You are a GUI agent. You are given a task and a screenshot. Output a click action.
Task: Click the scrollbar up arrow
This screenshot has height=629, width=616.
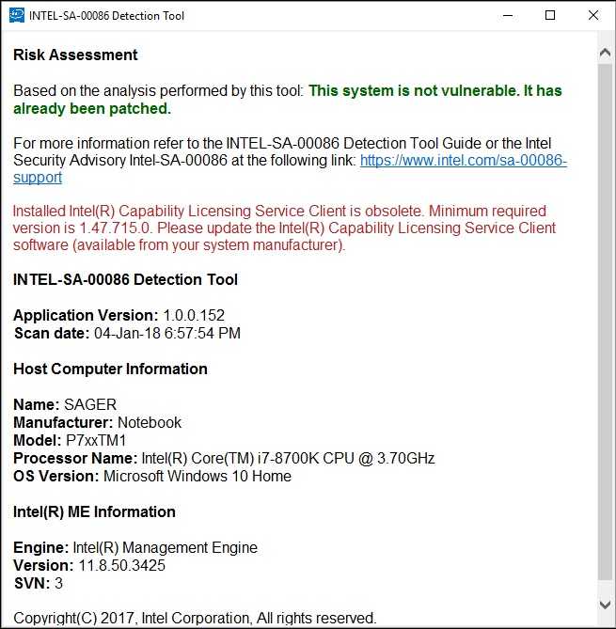(x=606, y=53)
